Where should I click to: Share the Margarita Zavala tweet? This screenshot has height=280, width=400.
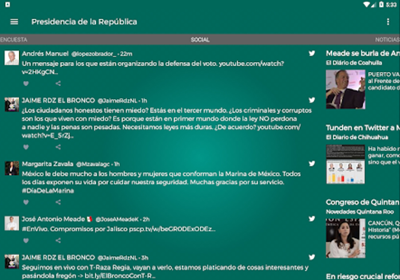58,202
